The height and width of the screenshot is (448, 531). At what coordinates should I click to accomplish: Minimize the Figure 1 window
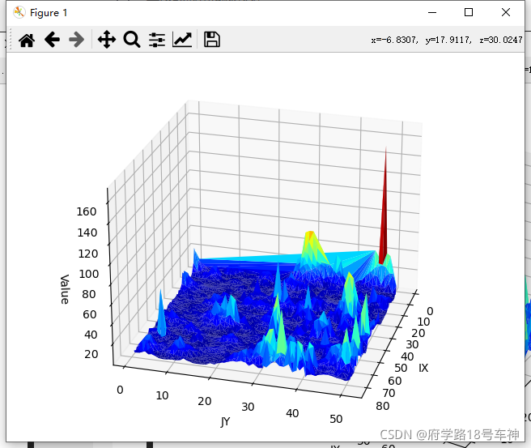tap(432, 12)
